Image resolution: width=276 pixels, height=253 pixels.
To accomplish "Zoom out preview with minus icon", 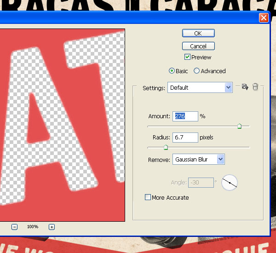I will (14, 227).
